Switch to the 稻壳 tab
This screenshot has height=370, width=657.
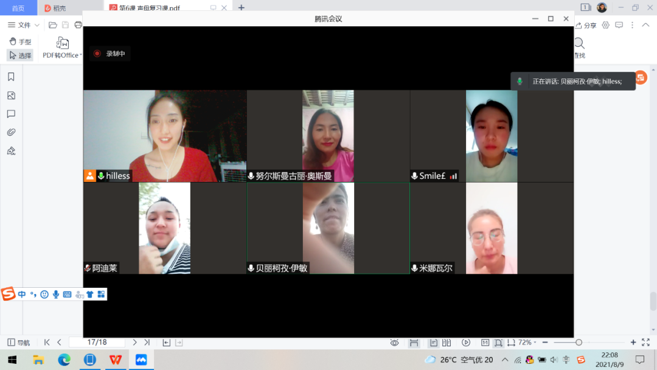click(58, 7)
